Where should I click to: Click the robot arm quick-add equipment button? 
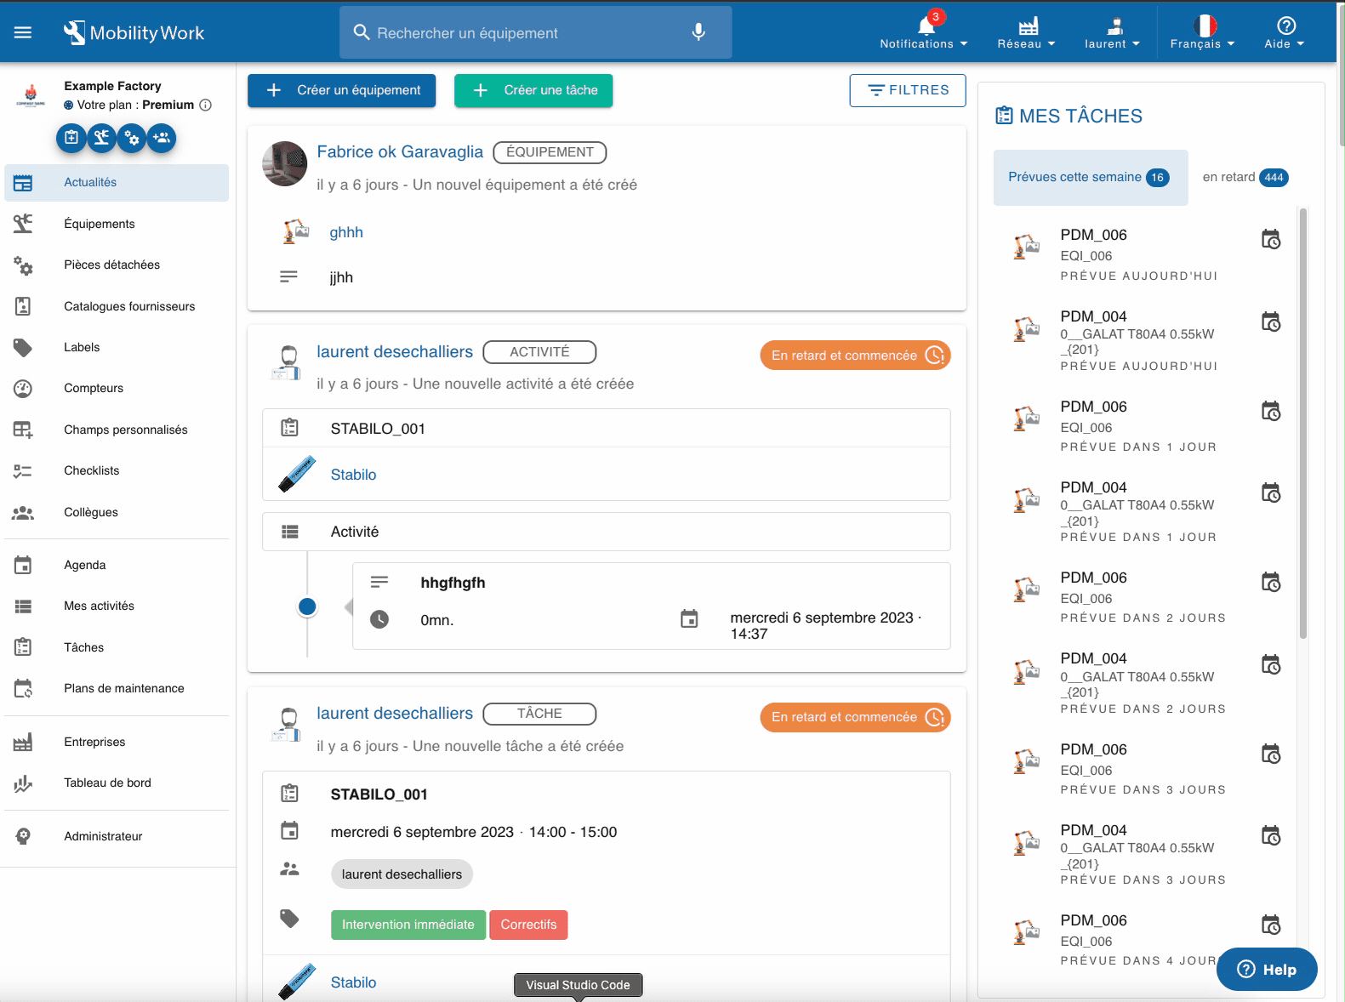[101, 138]
